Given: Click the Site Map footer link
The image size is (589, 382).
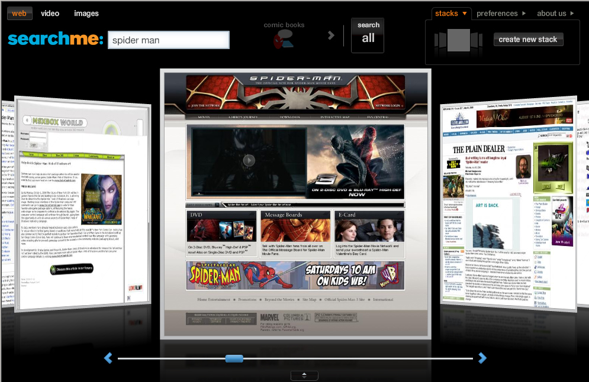Looking at the screenshot, I should (x=310, y=299).
